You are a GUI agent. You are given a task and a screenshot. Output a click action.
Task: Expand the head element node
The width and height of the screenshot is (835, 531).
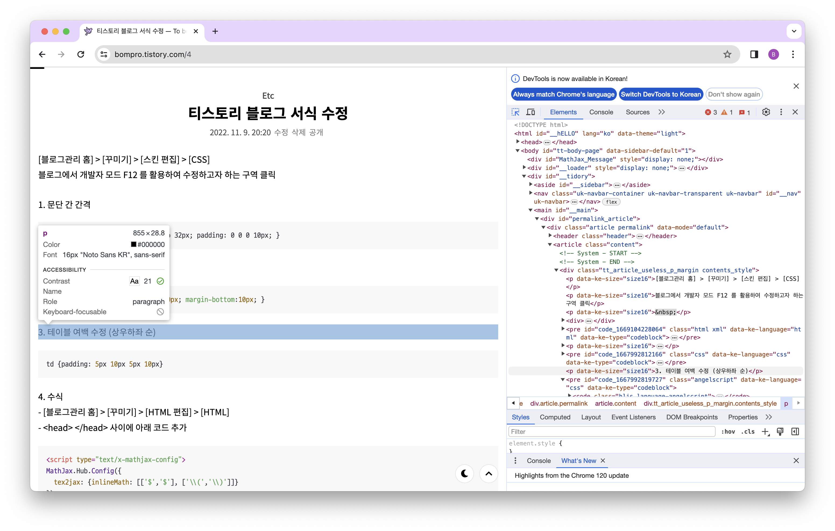click(x=518, y=142)
